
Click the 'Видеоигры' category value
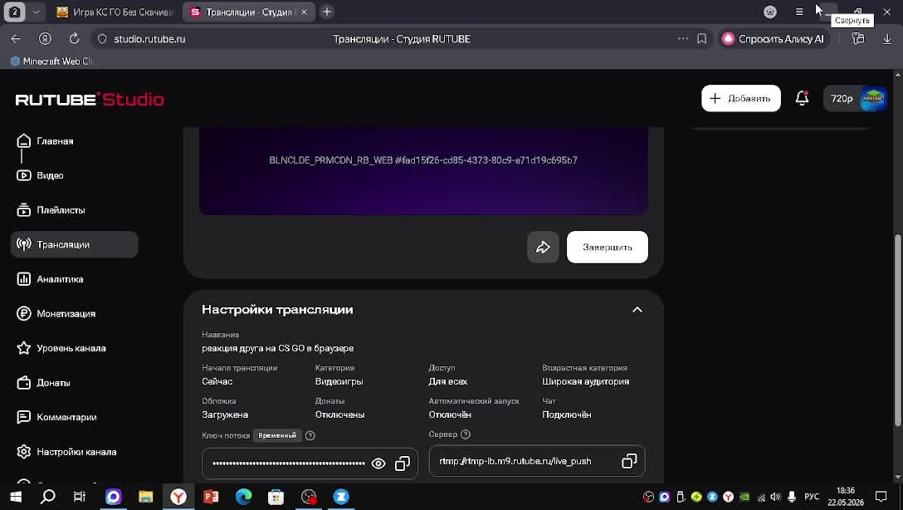pos(339,381)
